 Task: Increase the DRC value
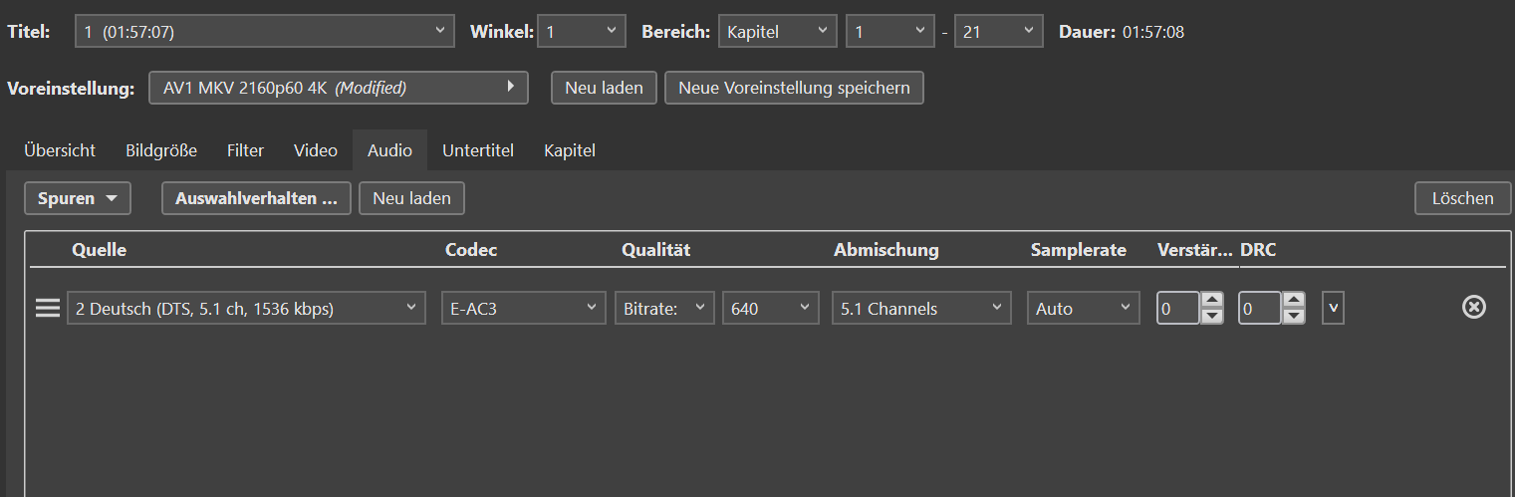click(1294, 300)
